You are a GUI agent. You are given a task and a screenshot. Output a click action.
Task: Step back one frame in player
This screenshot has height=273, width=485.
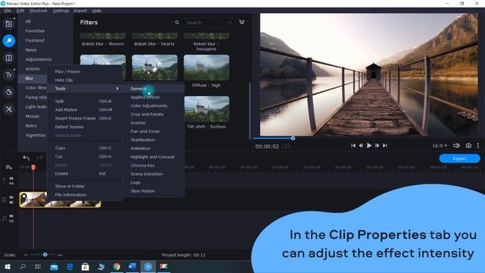[361, 146]
